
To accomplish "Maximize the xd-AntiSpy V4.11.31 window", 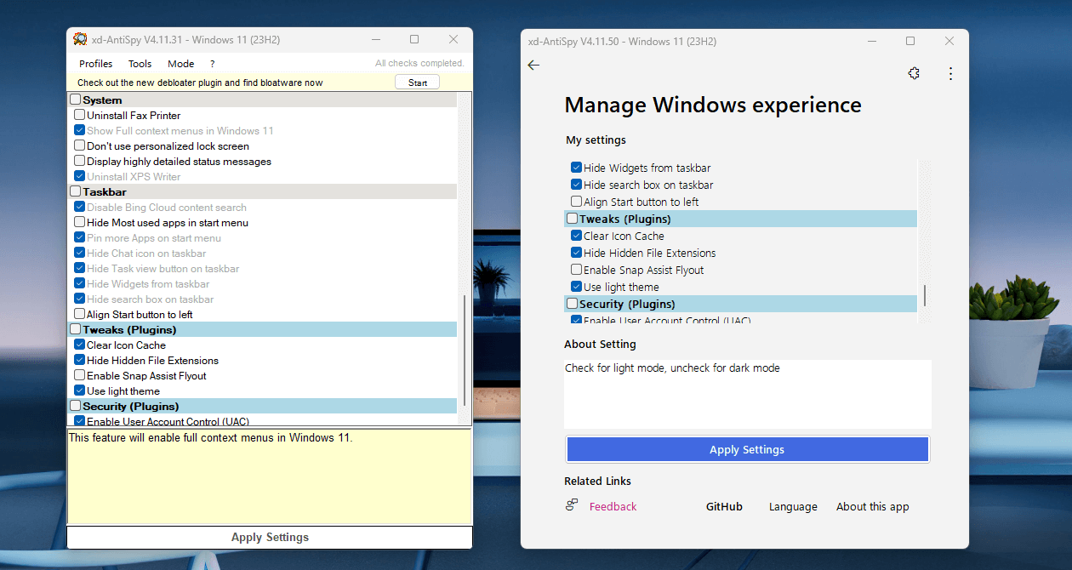I will (x=414, y=39).
